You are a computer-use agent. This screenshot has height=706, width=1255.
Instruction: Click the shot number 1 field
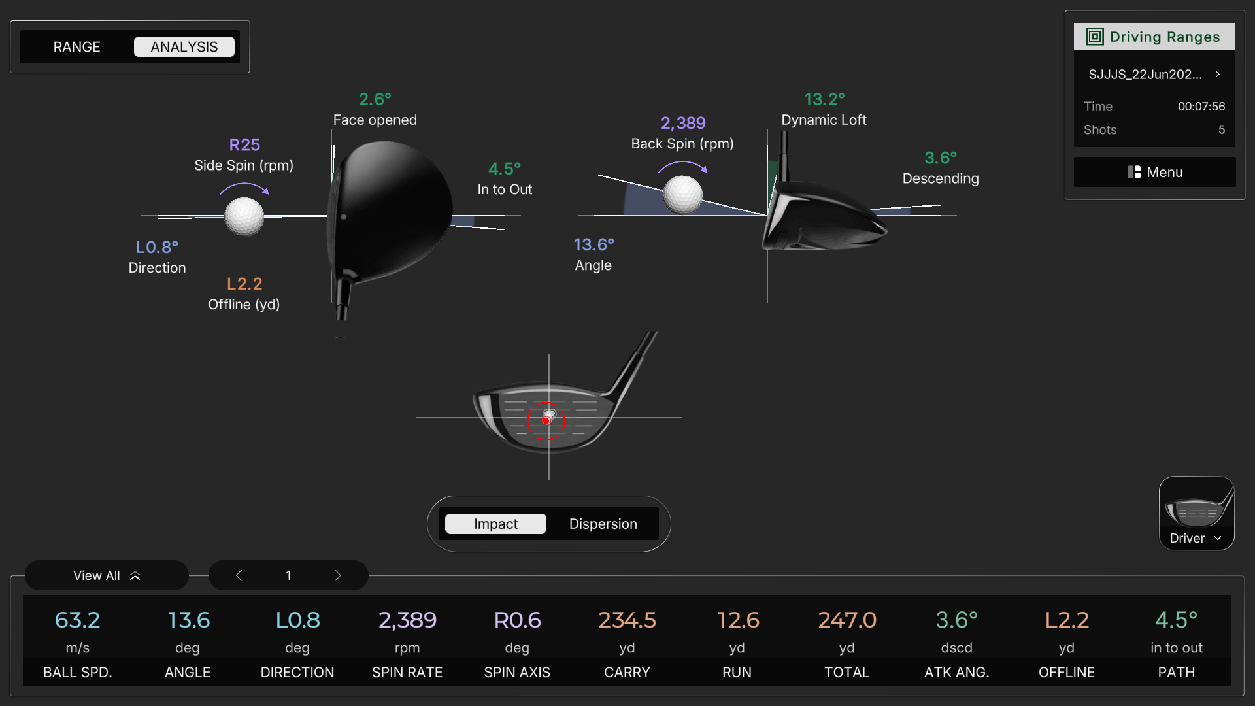point(288,575)
